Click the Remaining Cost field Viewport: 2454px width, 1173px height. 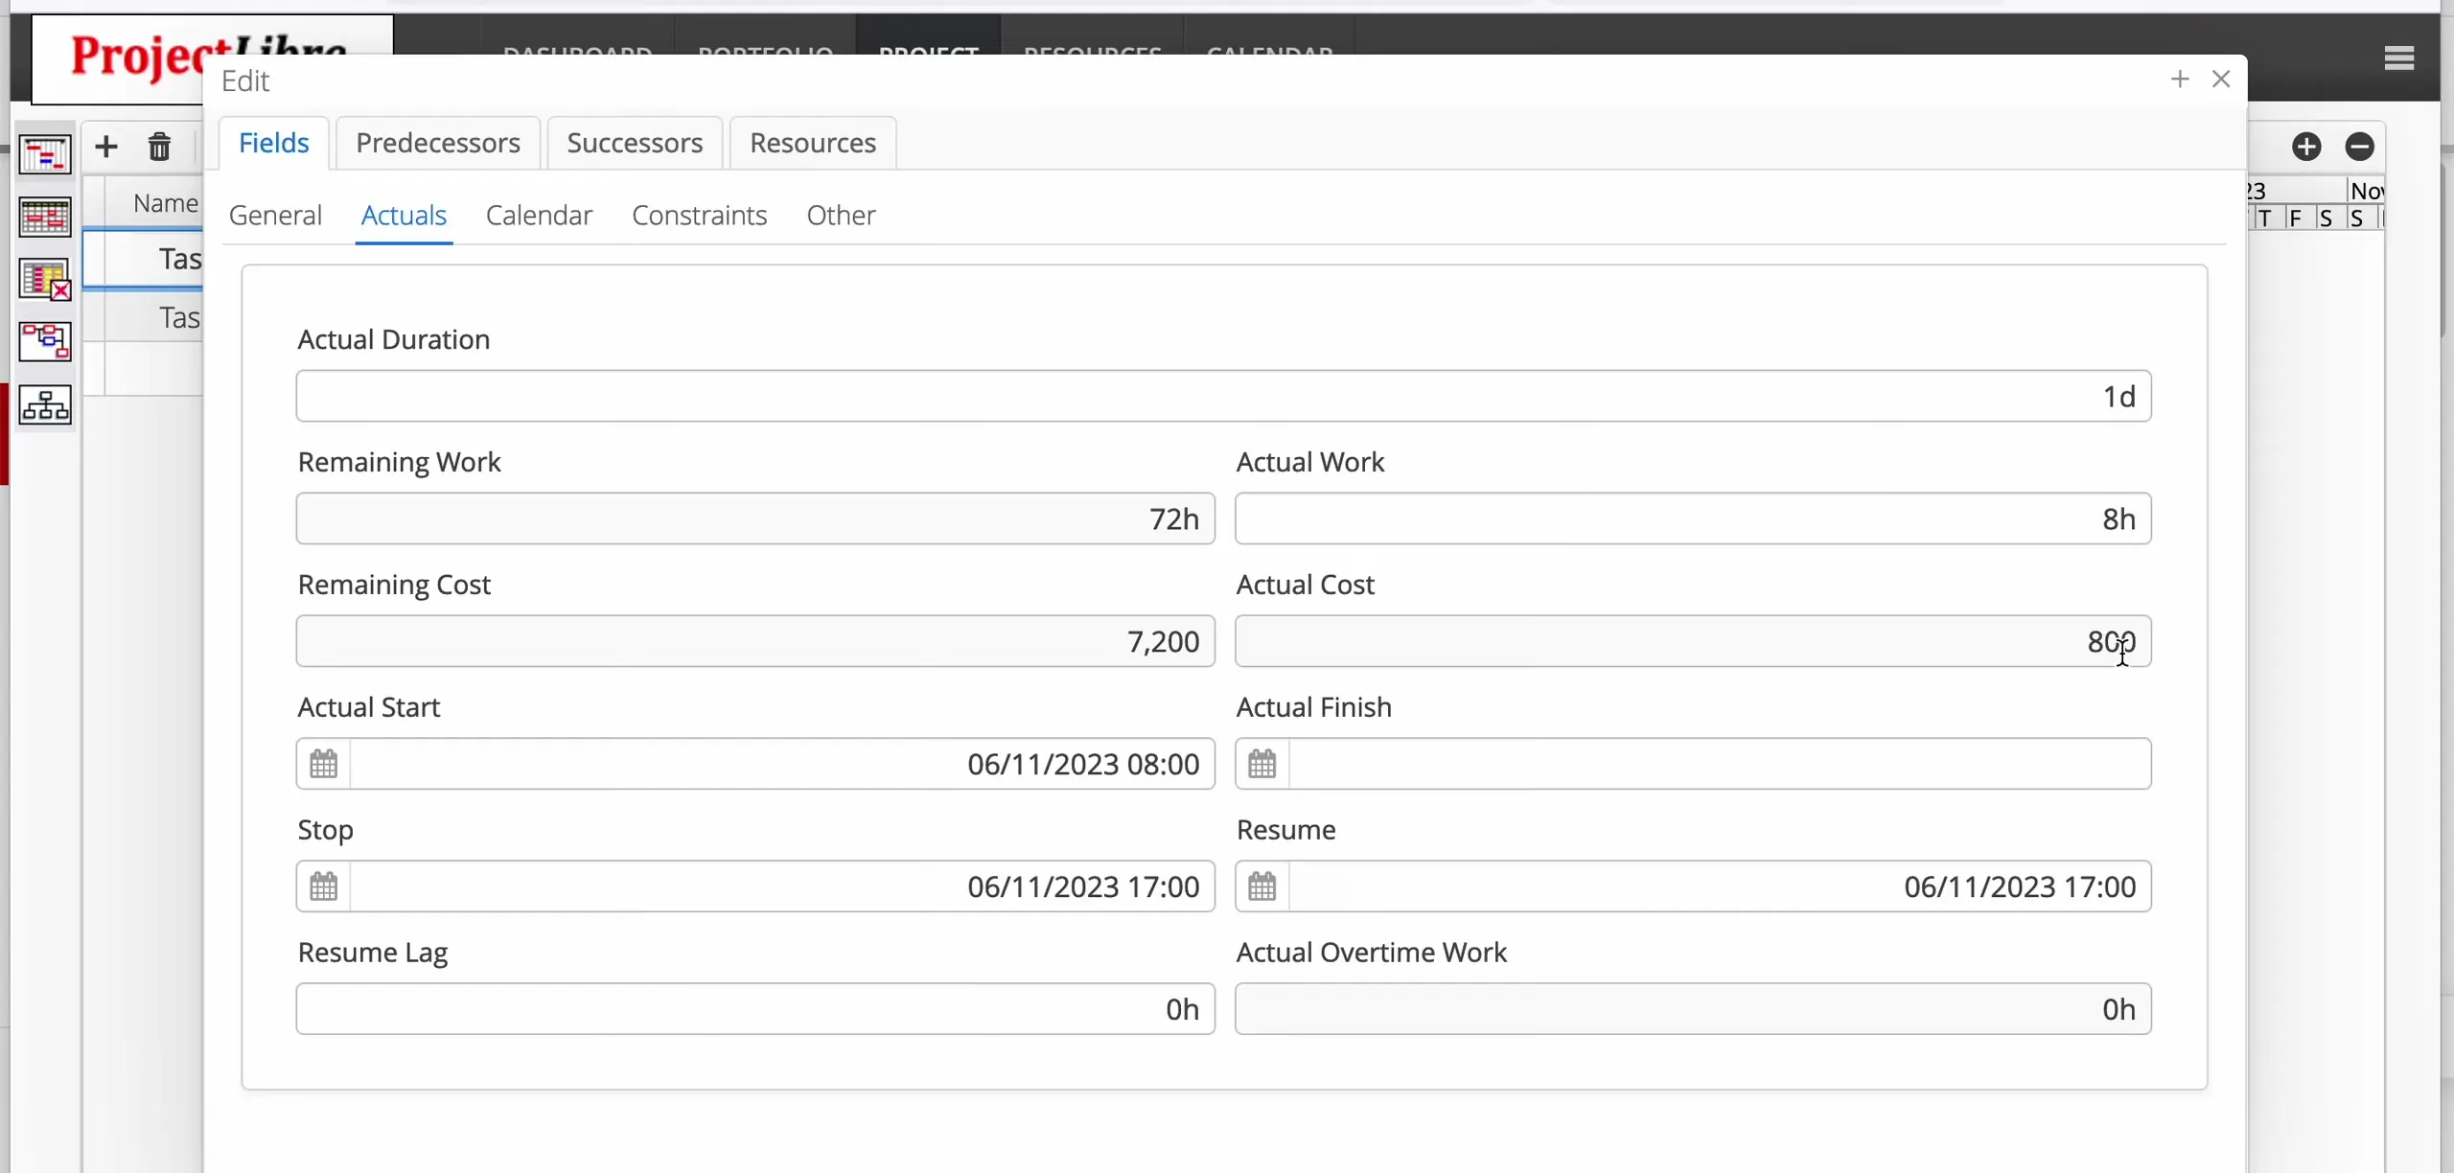755,641
